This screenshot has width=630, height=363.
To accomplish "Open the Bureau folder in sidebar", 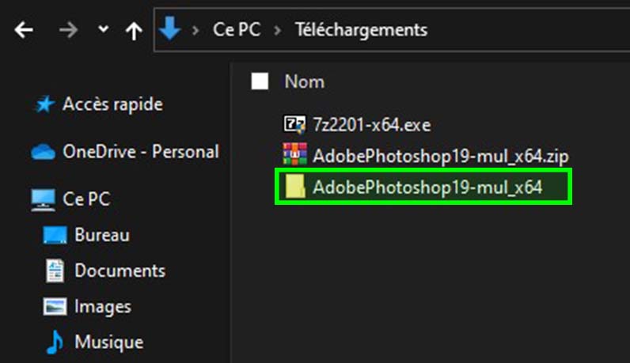I will point(101,235).
